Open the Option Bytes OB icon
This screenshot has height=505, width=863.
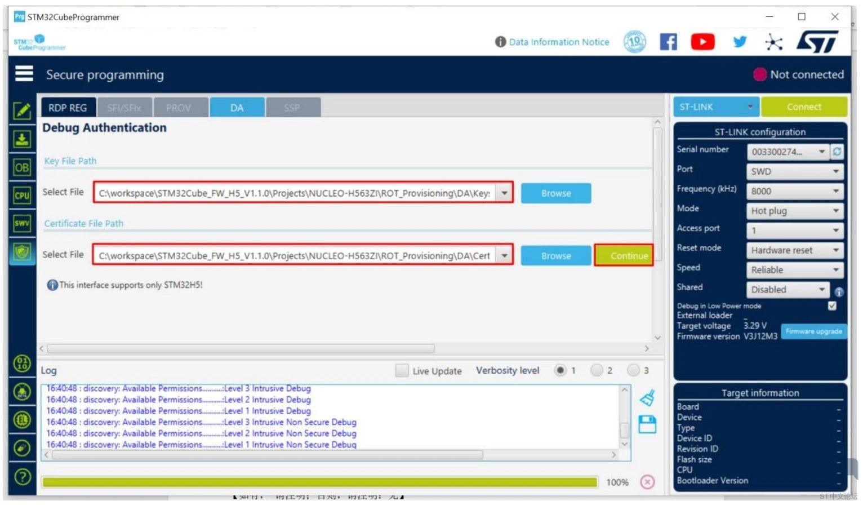pyautogui.click(x=22, y=167)
